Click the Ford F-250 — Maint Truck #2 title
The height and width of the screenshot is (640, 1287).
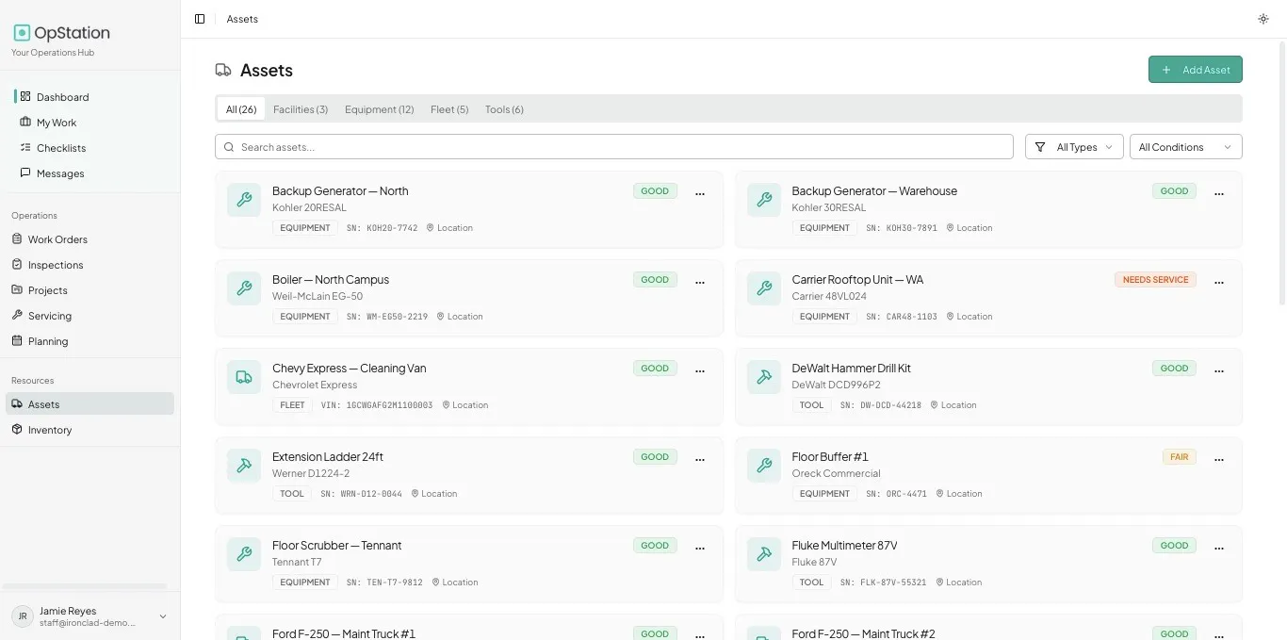tap(863, 633)
